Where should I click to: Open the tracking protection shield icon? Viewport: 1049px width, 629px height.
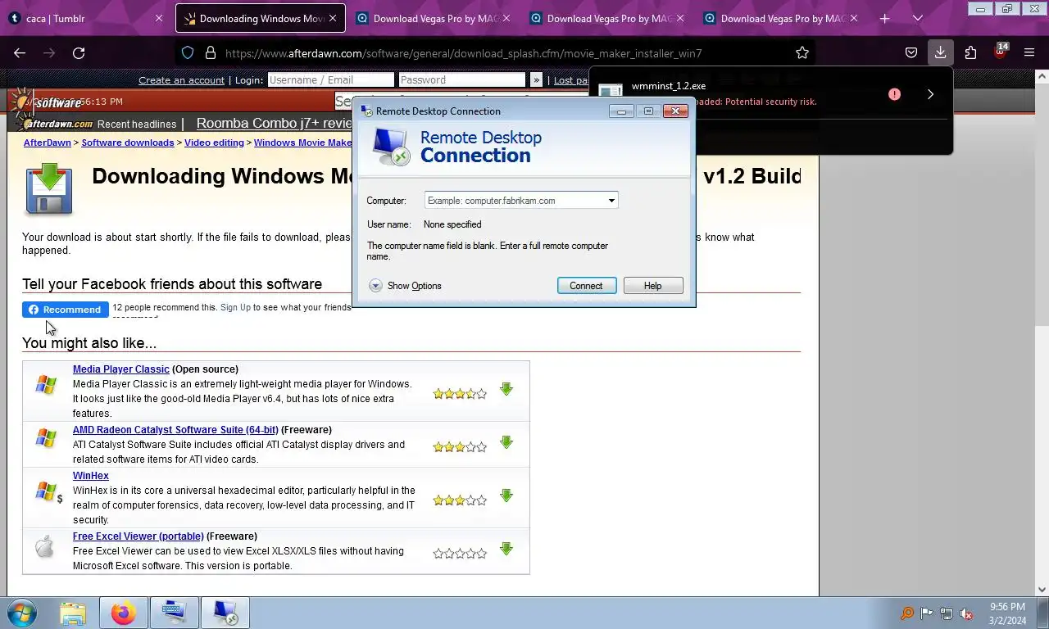coord(188,52)
